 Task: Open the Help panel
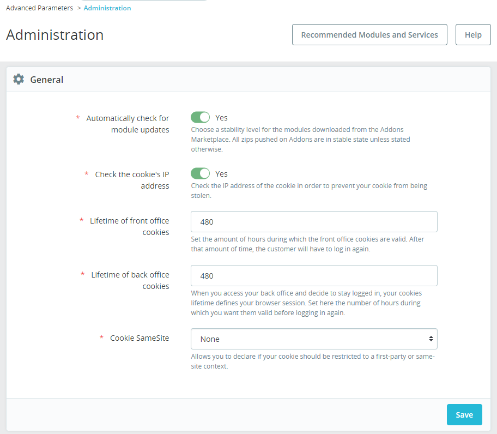pyautogui.click(x=473, y=35)
